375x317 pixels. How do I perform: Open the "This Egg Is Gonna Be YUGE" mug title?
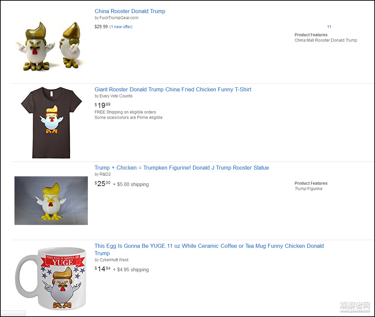tap(209, 246)
